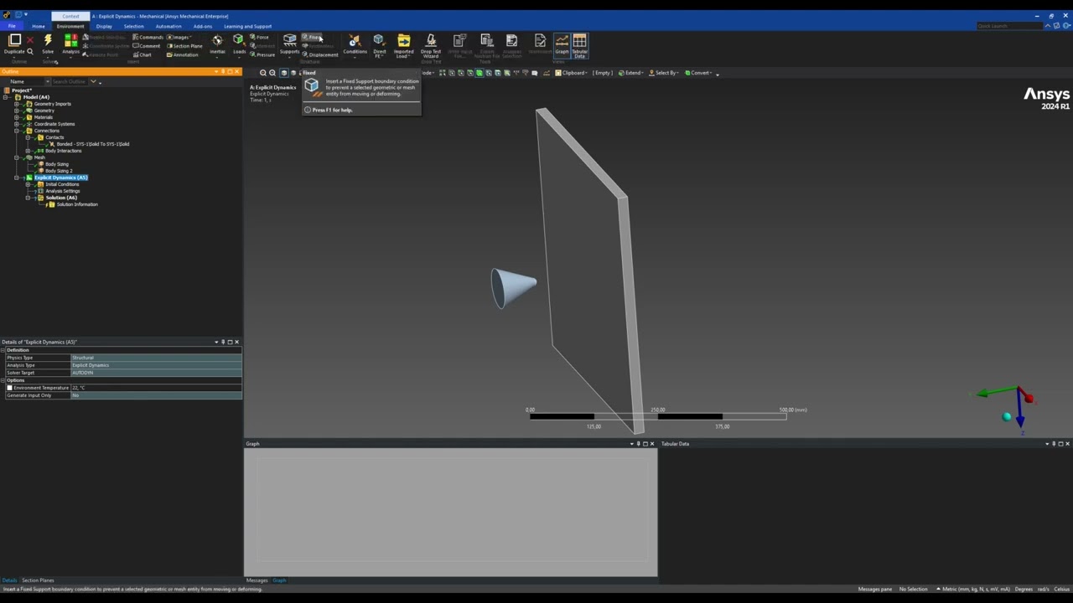This screenshot has height=603, width=1073.
Task: Select the Bonded contact tree item
Action: click(x=92, y=144)
